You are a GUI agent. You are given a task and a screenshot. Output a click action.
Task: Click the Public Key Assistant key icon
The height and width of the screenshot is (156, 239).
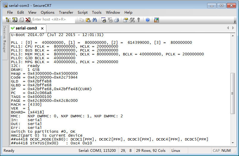139,20
